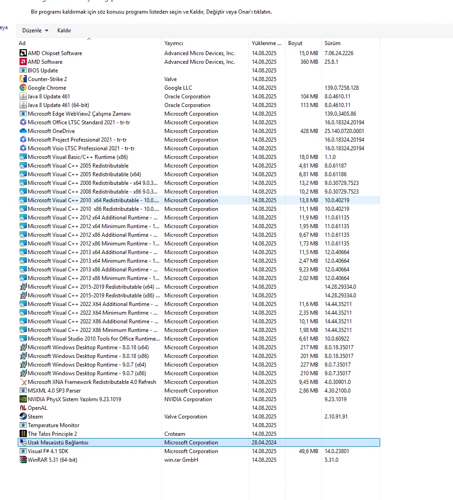Click the Valve Corporation publisher cell
The height and width of the screenshot is (500, 453).
(x=186, y=417)
